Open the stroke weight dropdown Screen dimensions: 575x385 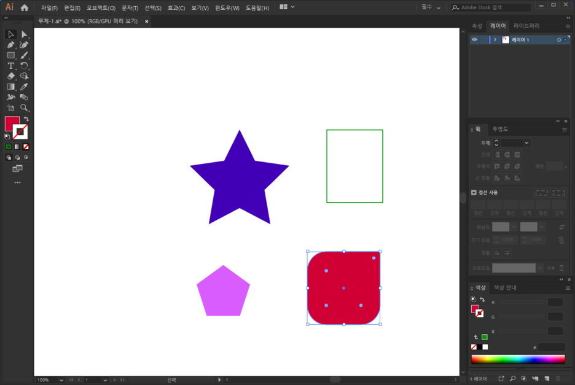click(x=526, y=143)
